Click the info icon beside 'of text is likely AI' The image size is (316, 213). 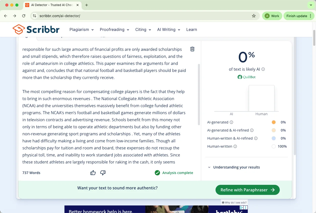pyautogui.click(x=263, y=69)
